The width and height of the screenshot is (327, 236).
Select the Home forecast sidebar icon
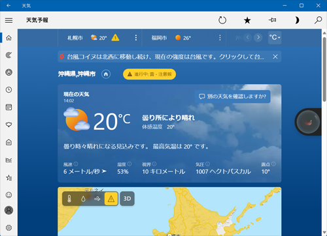coord(9,38)
